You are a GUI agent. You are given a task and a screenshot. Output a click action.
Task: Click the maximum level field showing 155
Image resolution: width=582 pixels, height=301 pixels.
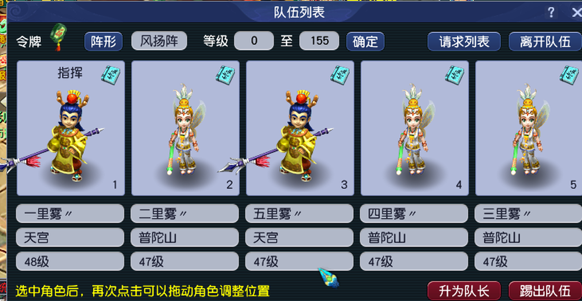tap(319, 41)
